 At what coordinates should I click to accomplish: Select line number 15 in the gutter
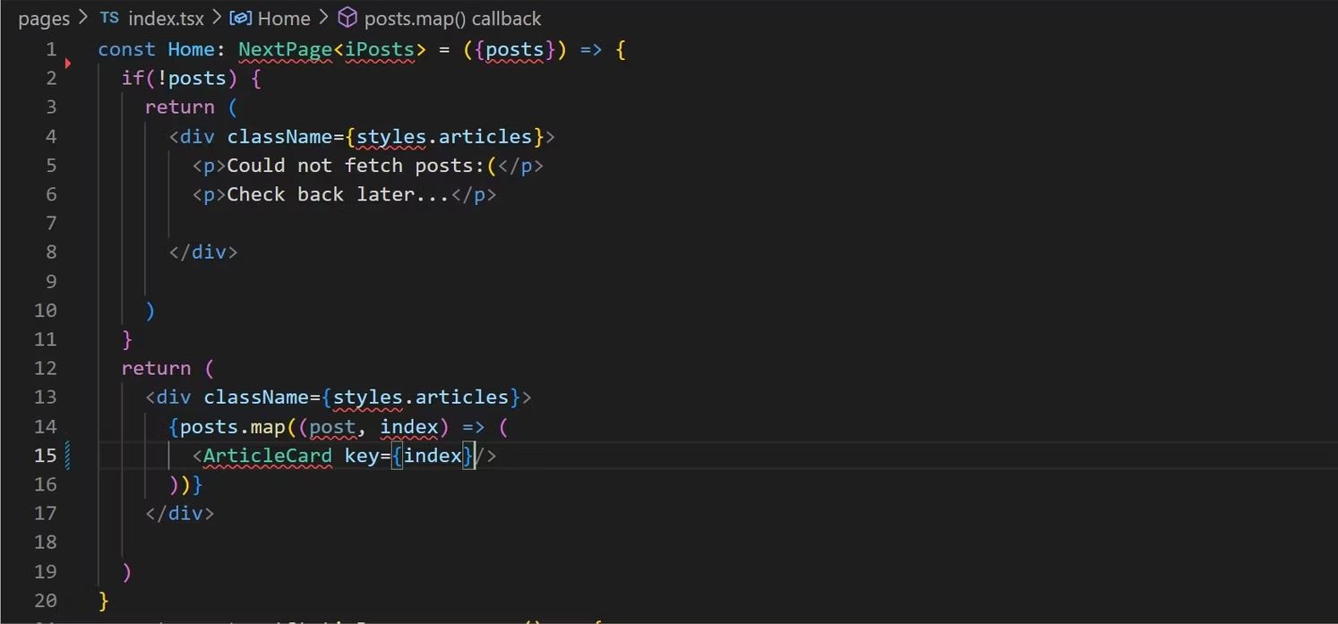click(46, 456)
